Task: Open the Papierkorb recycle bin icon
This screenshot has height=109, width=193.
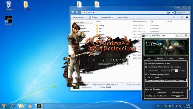Action: point(8,6)
